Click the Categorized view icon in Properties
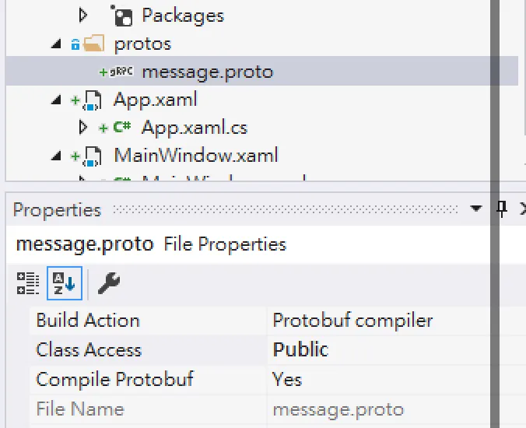Image resolution: width=526 pixels, height=428 pixels. [x=28, y=283]
